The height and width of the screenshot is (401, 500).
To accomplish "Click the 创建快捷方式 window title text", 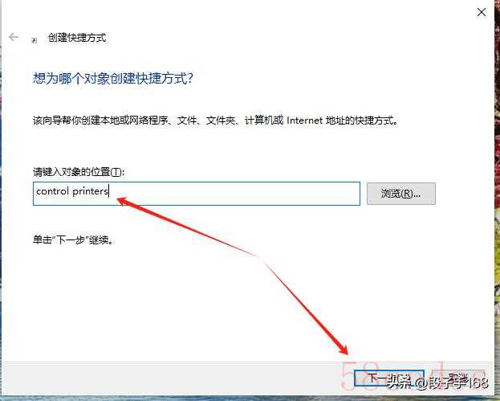I will 77,38.
